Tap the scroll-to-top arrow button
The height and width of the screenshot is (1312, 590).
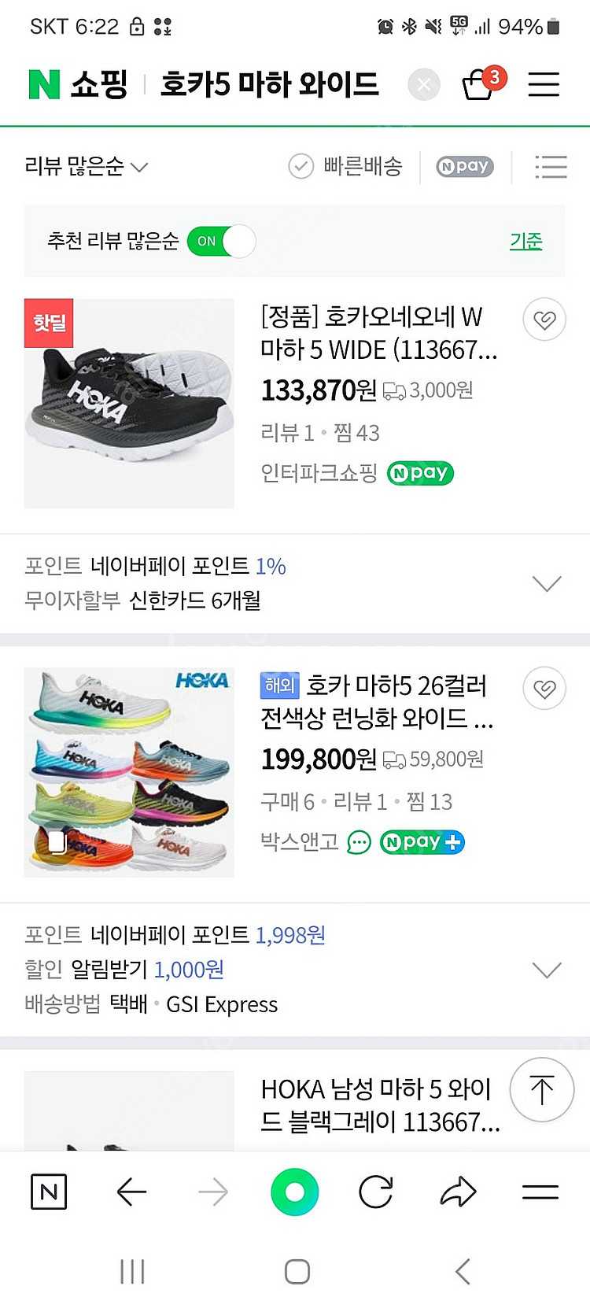pyautogui.click(x=541, y=1090)
